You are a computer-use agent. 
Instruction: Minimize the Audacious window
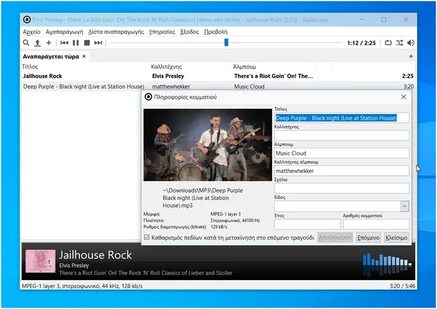tap(362, 19)
